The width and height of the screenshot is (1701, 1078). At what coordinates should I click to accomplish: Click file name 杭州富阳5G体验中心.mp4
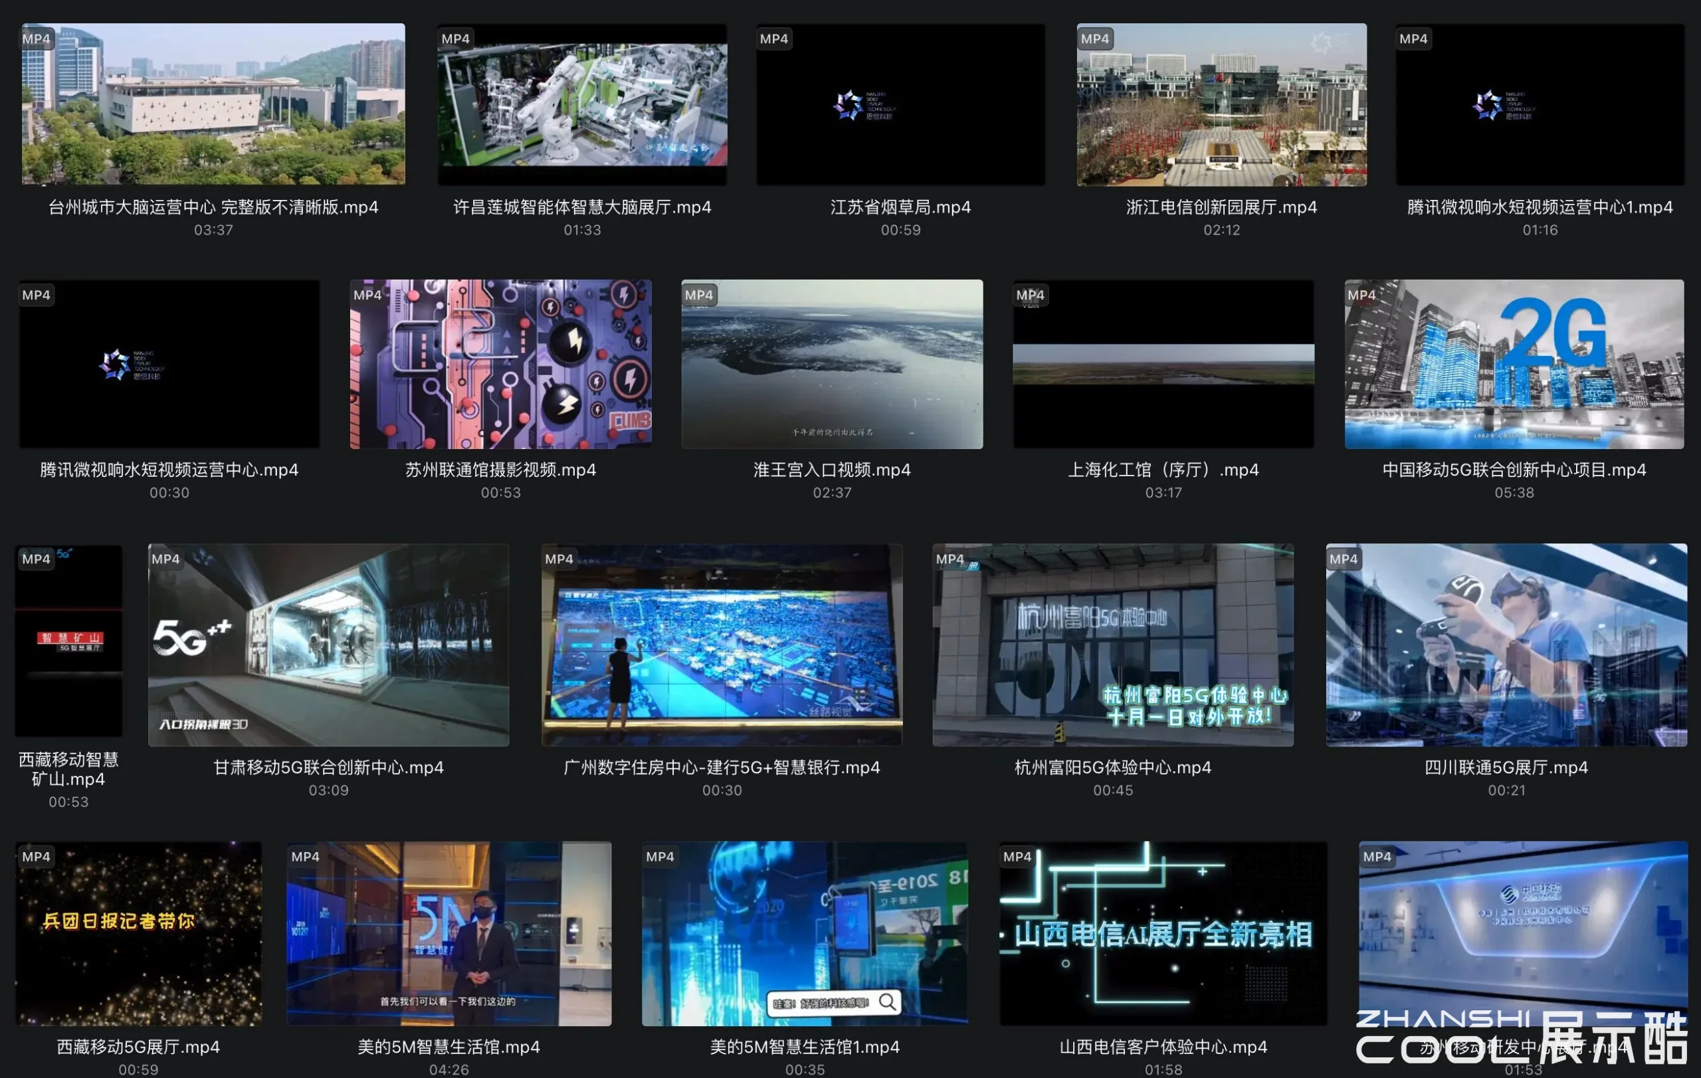1113,767
